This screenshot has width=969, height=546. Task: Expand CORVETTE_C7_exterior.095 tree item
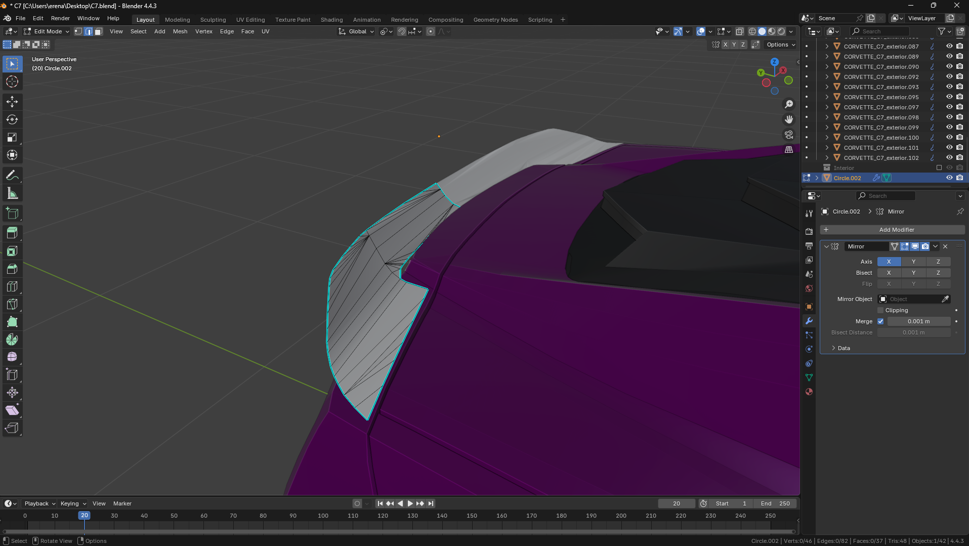827,97
